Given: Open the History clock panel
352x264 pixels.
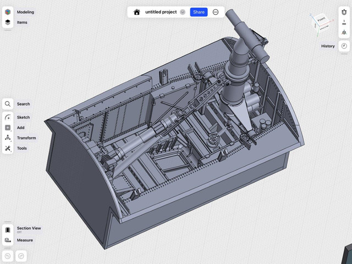Looking at the screenshot, I should (x=344, y=46).
